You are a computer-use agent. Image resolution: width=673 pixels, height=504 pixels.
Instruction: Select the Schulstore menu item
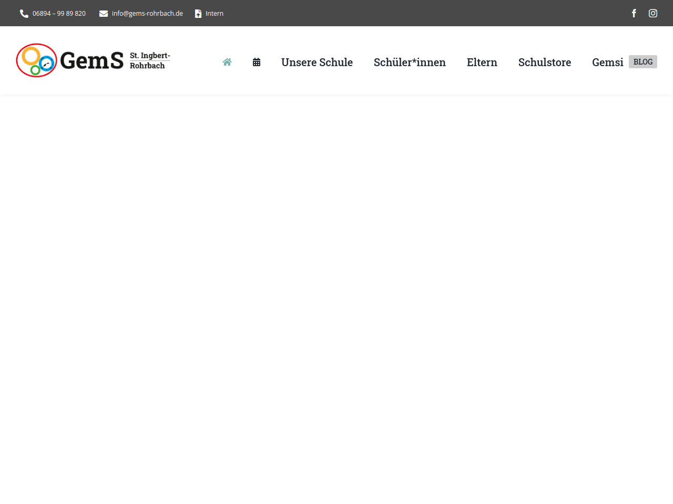[544, 62]
